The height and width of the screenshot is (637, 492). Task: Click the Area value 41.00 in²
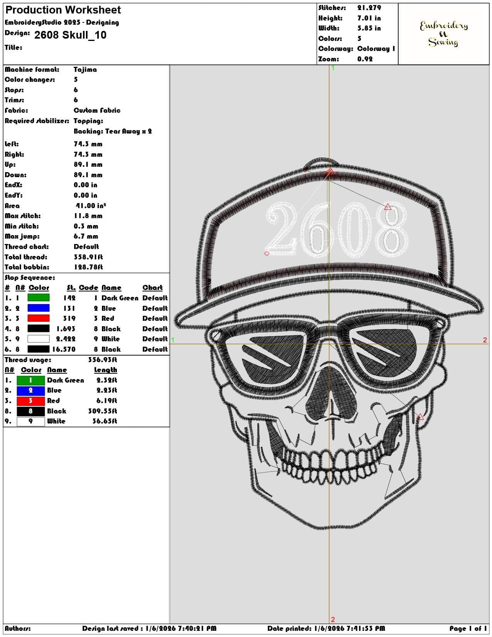91,206
